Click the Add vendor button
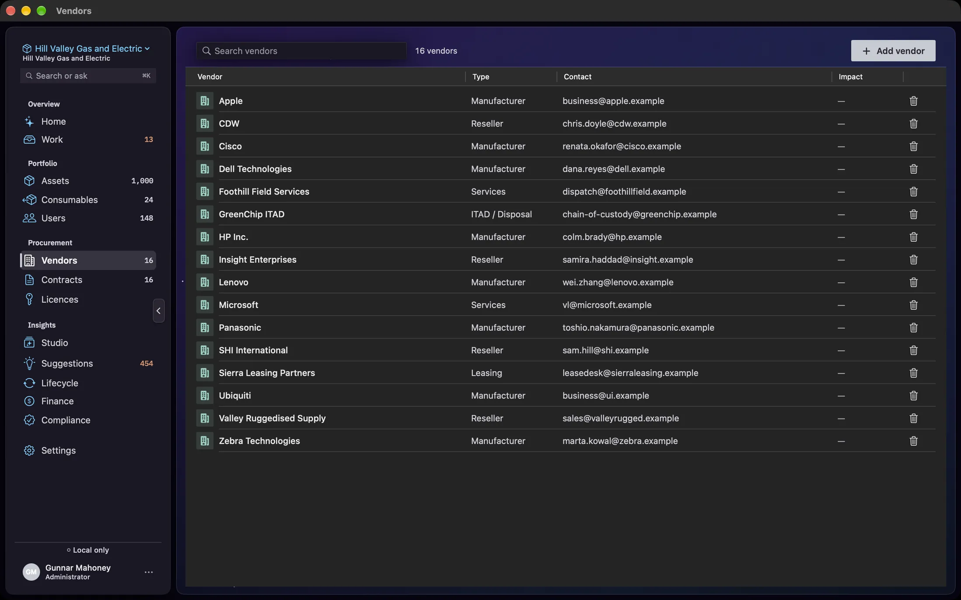This screenshot has height=600, width=961. click(x=893, y=51)
